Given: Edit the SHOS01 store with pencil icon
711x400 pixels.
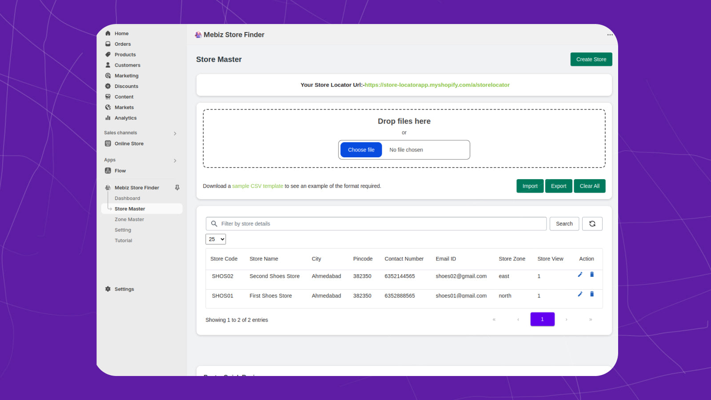Looking at the screenshot, I should pos(580,294).
